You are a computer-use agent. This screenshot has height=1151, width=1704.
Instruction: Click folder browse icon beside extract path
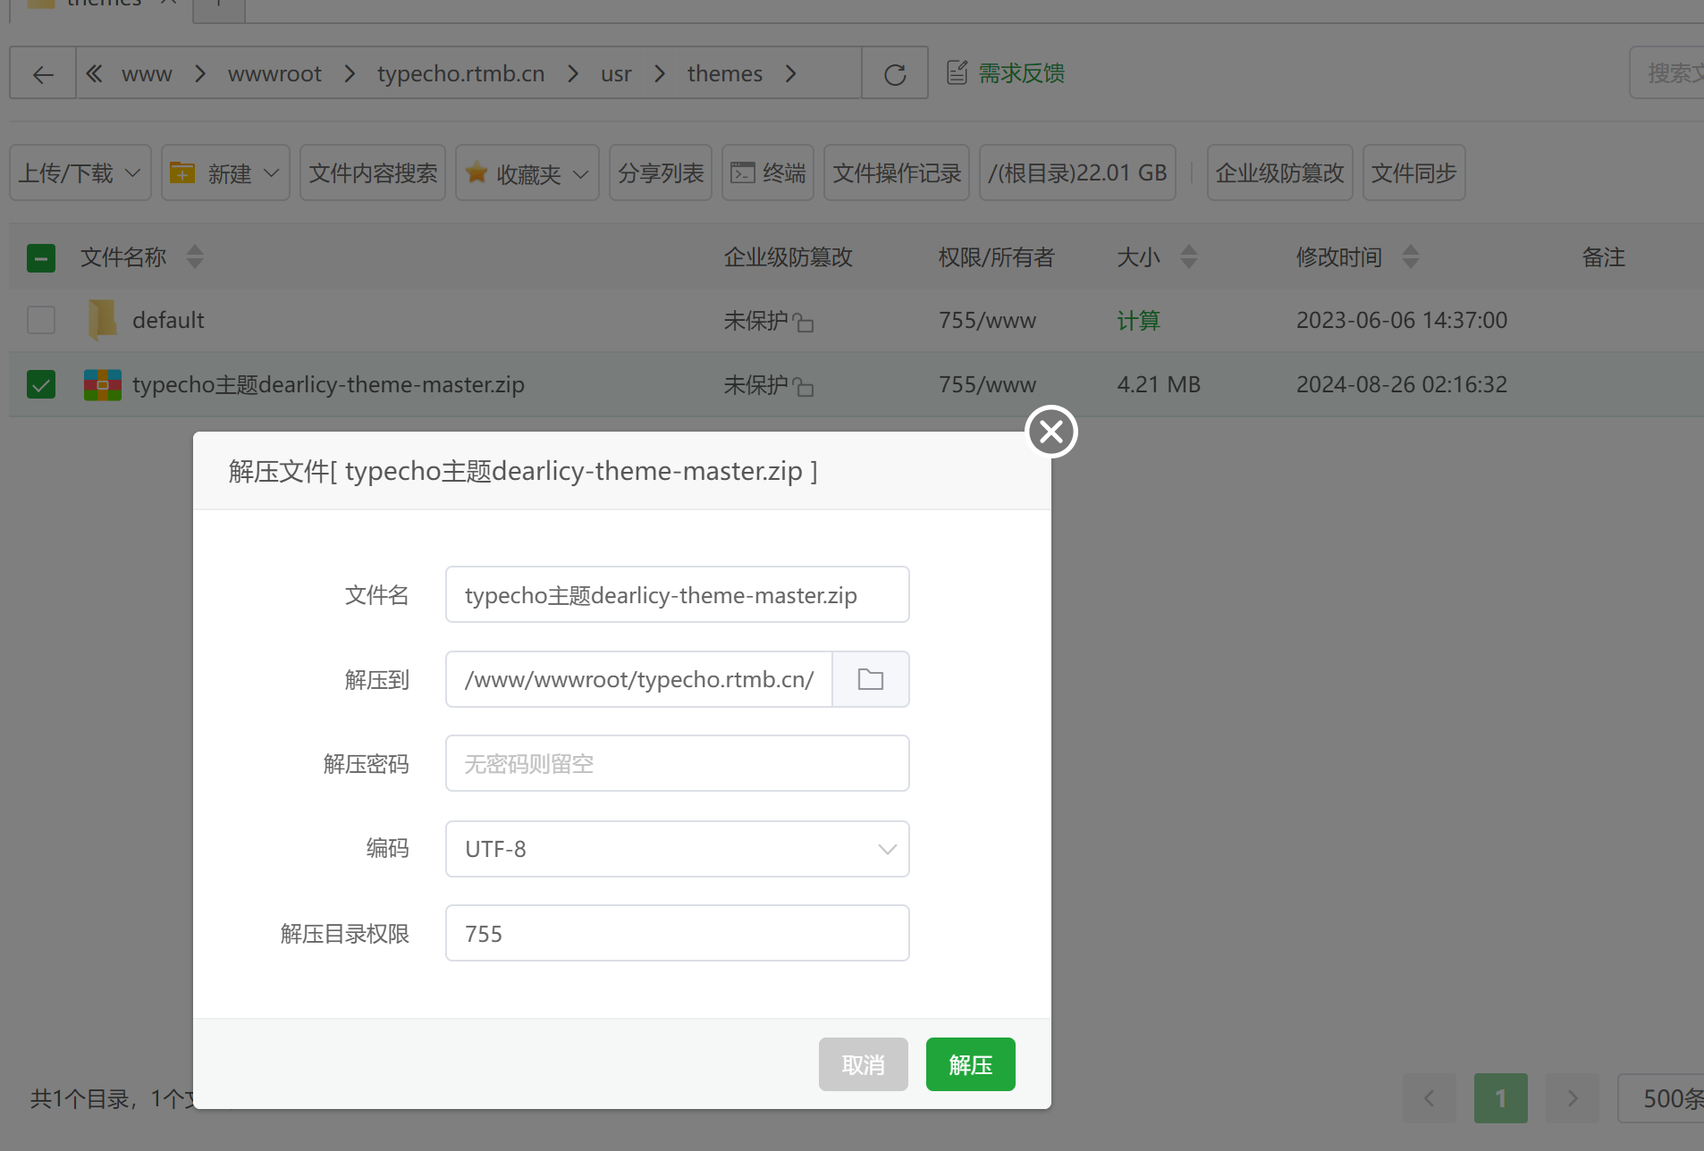870,679
